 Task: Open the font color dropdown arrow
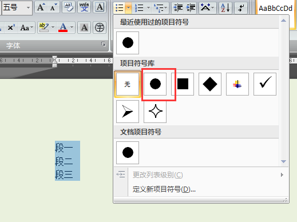point(72,27)
